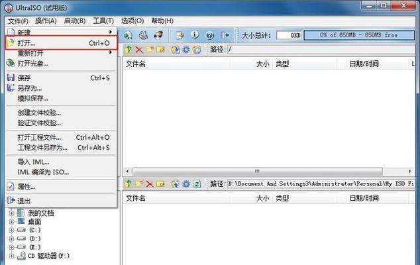
Task: Click gear settings icon in lower pane toolbar
Action: 186,184
